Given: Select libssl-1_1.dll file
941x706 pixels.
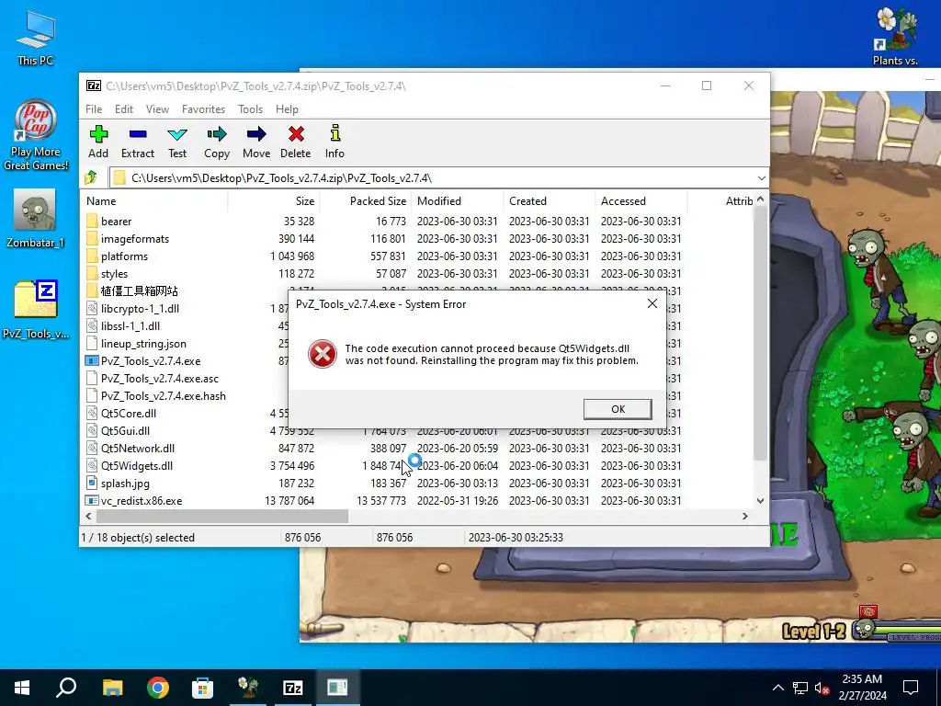Looking at the screenshot, I should [130, 326].
